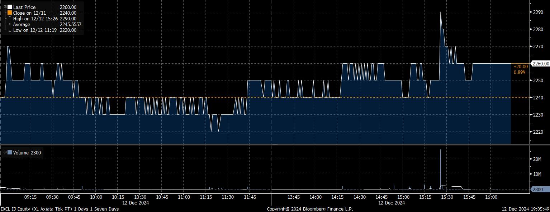550x212 pixels.
Task: Click the +20.00 price change label
Action: tap(520, 66)
